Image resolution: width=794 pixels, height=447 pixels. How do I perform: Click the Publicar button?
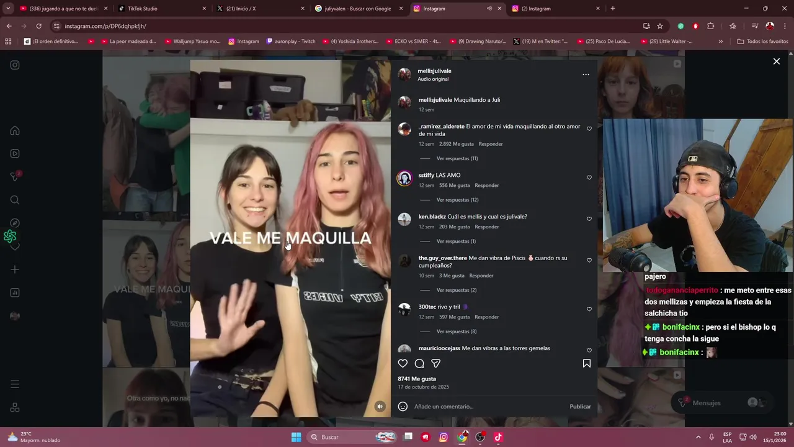click(580, 407)
